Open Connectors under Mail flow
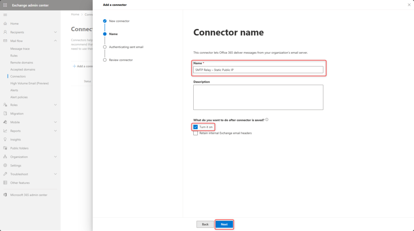Viewport: 414px width, 231px height. (x=18, y=76)
